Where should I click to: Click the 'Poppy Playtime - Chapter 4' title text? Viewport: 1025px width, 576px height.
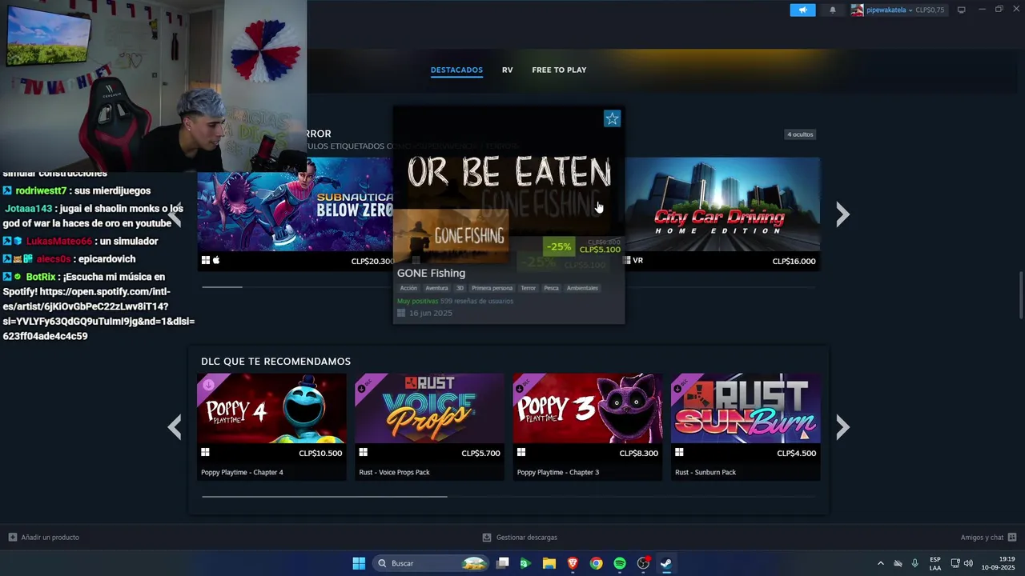(242, 473)
